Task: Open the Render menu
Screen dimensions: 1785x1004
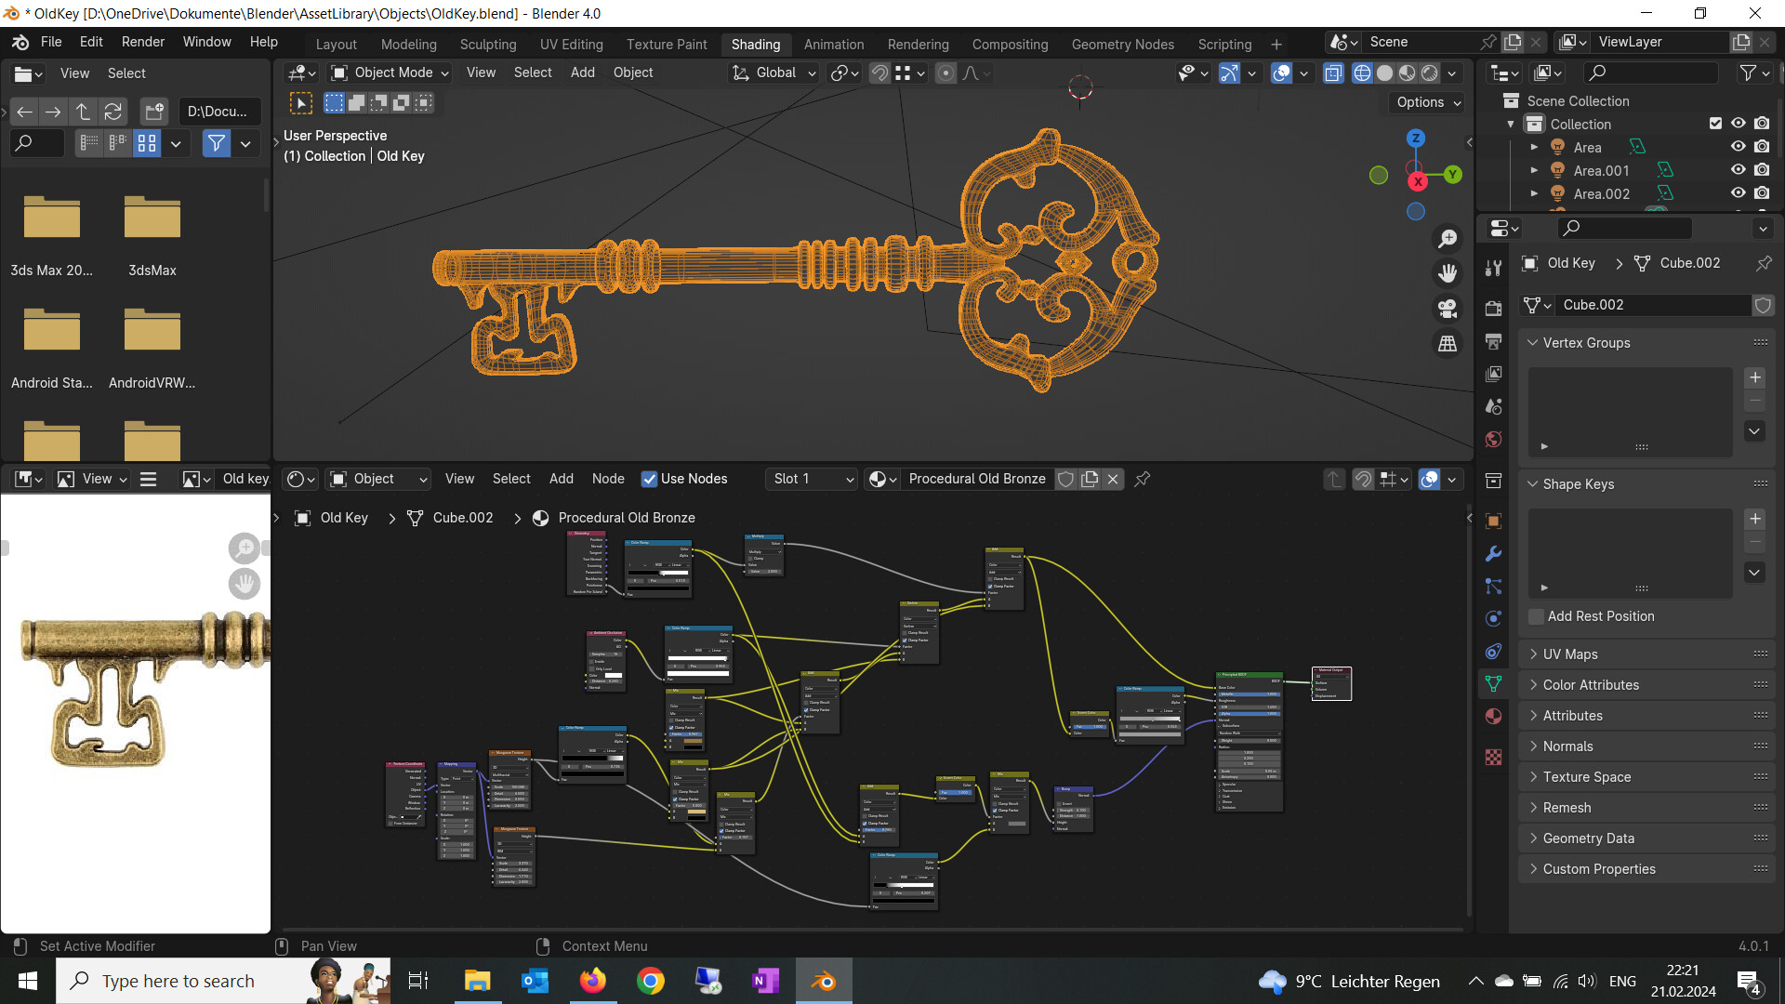Action: [143, 42]
